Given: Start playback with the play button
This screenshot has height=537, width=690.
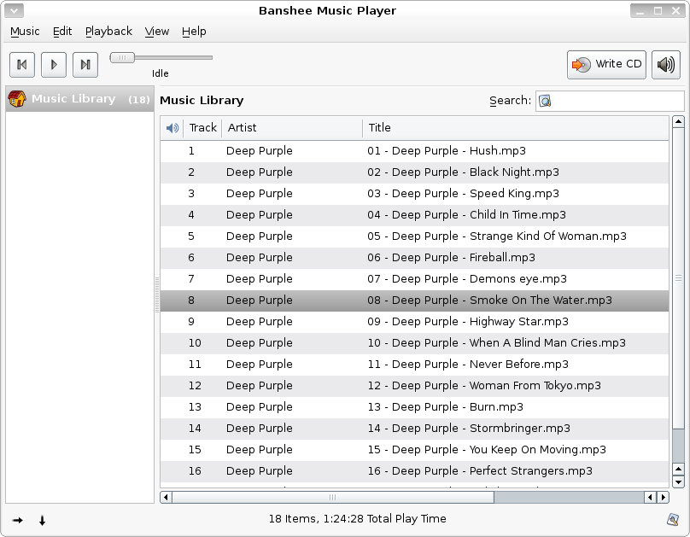Looking at the screenshot, I should click(54, 65).
